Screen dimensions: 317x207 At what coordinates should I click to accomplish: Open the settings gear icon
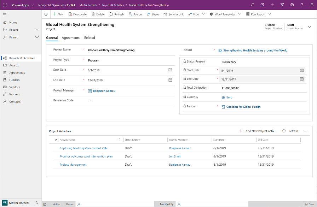292,5
